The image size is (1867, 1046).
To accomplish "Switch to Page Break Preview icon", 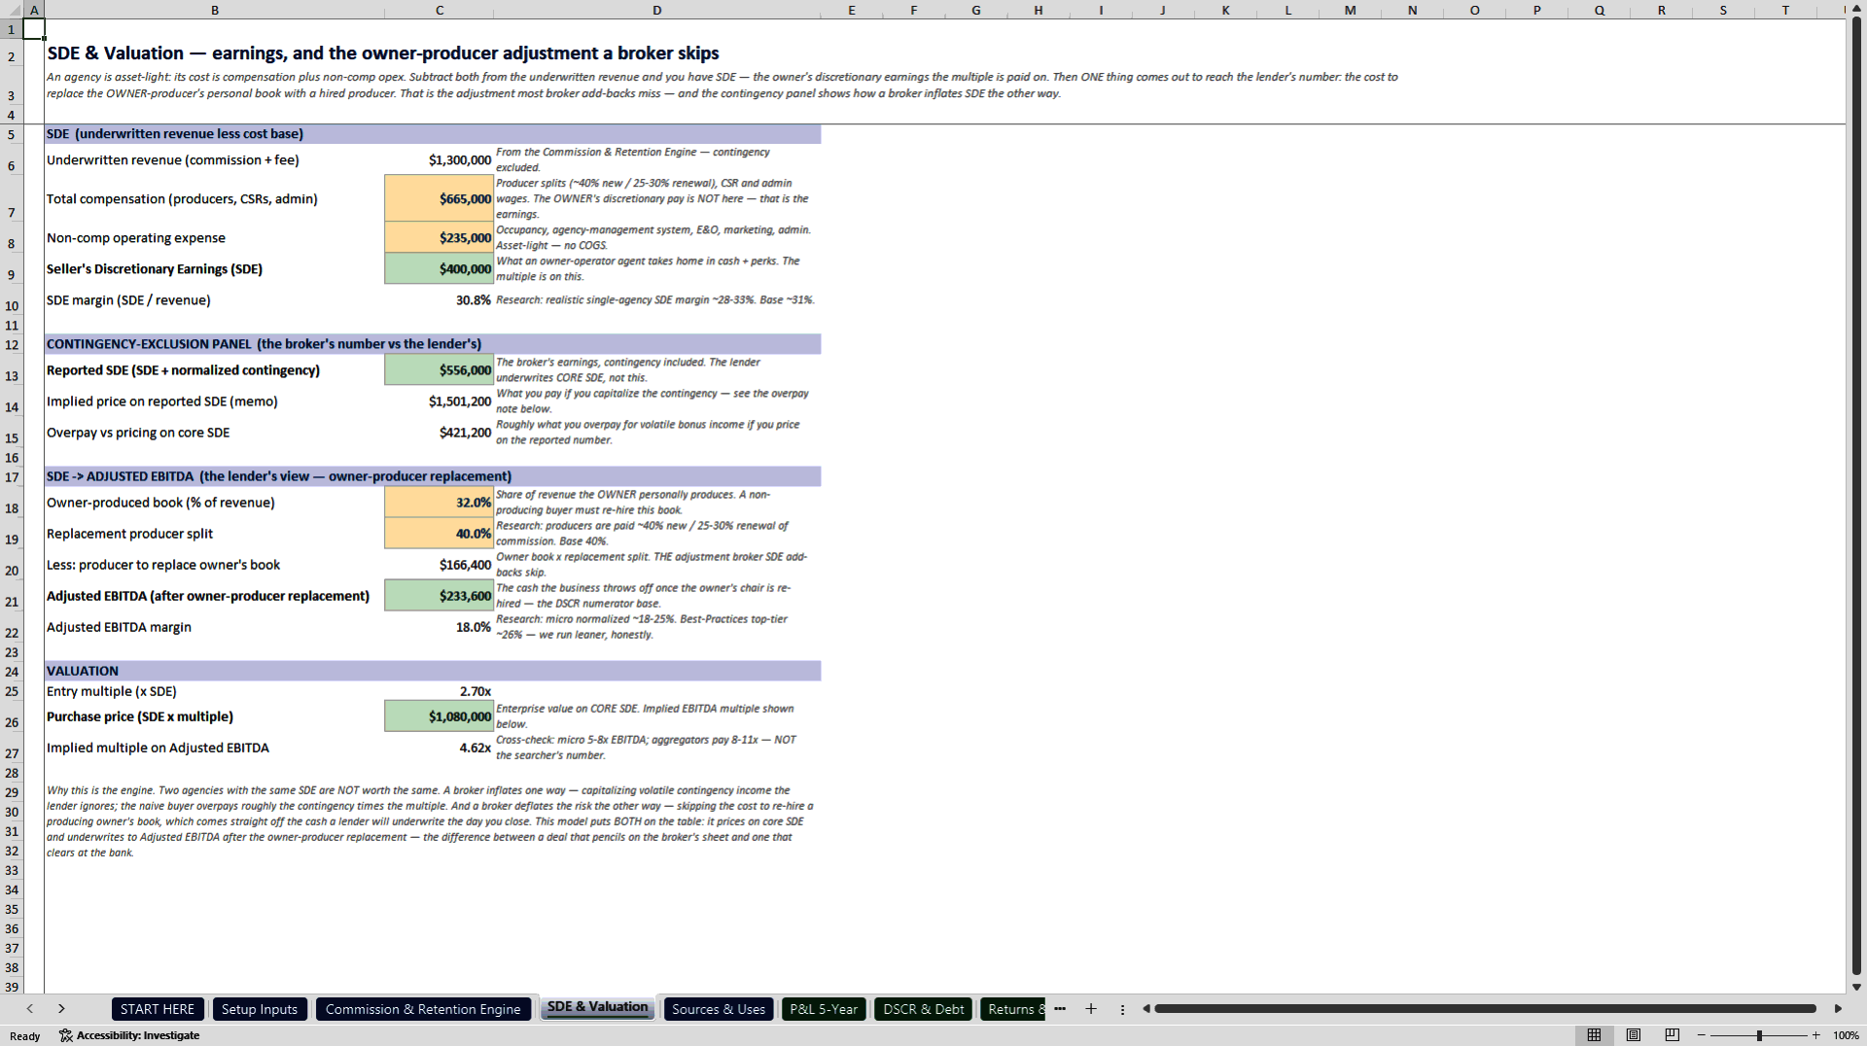I will (x=1673, y=1035).
